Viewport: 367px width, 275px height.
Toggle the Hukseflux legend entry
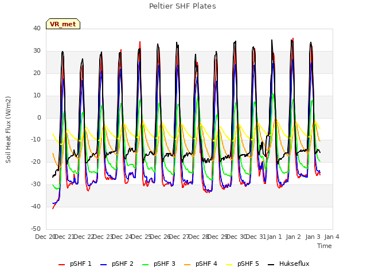288,264
